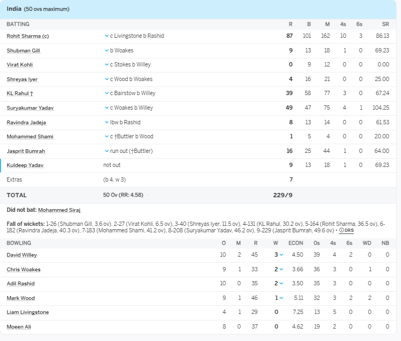
Task: Open Adil Rashid's wickets dropdown arrow
Action: pos(281,284)
